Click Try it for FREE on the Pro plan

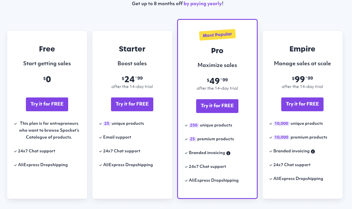217,106
